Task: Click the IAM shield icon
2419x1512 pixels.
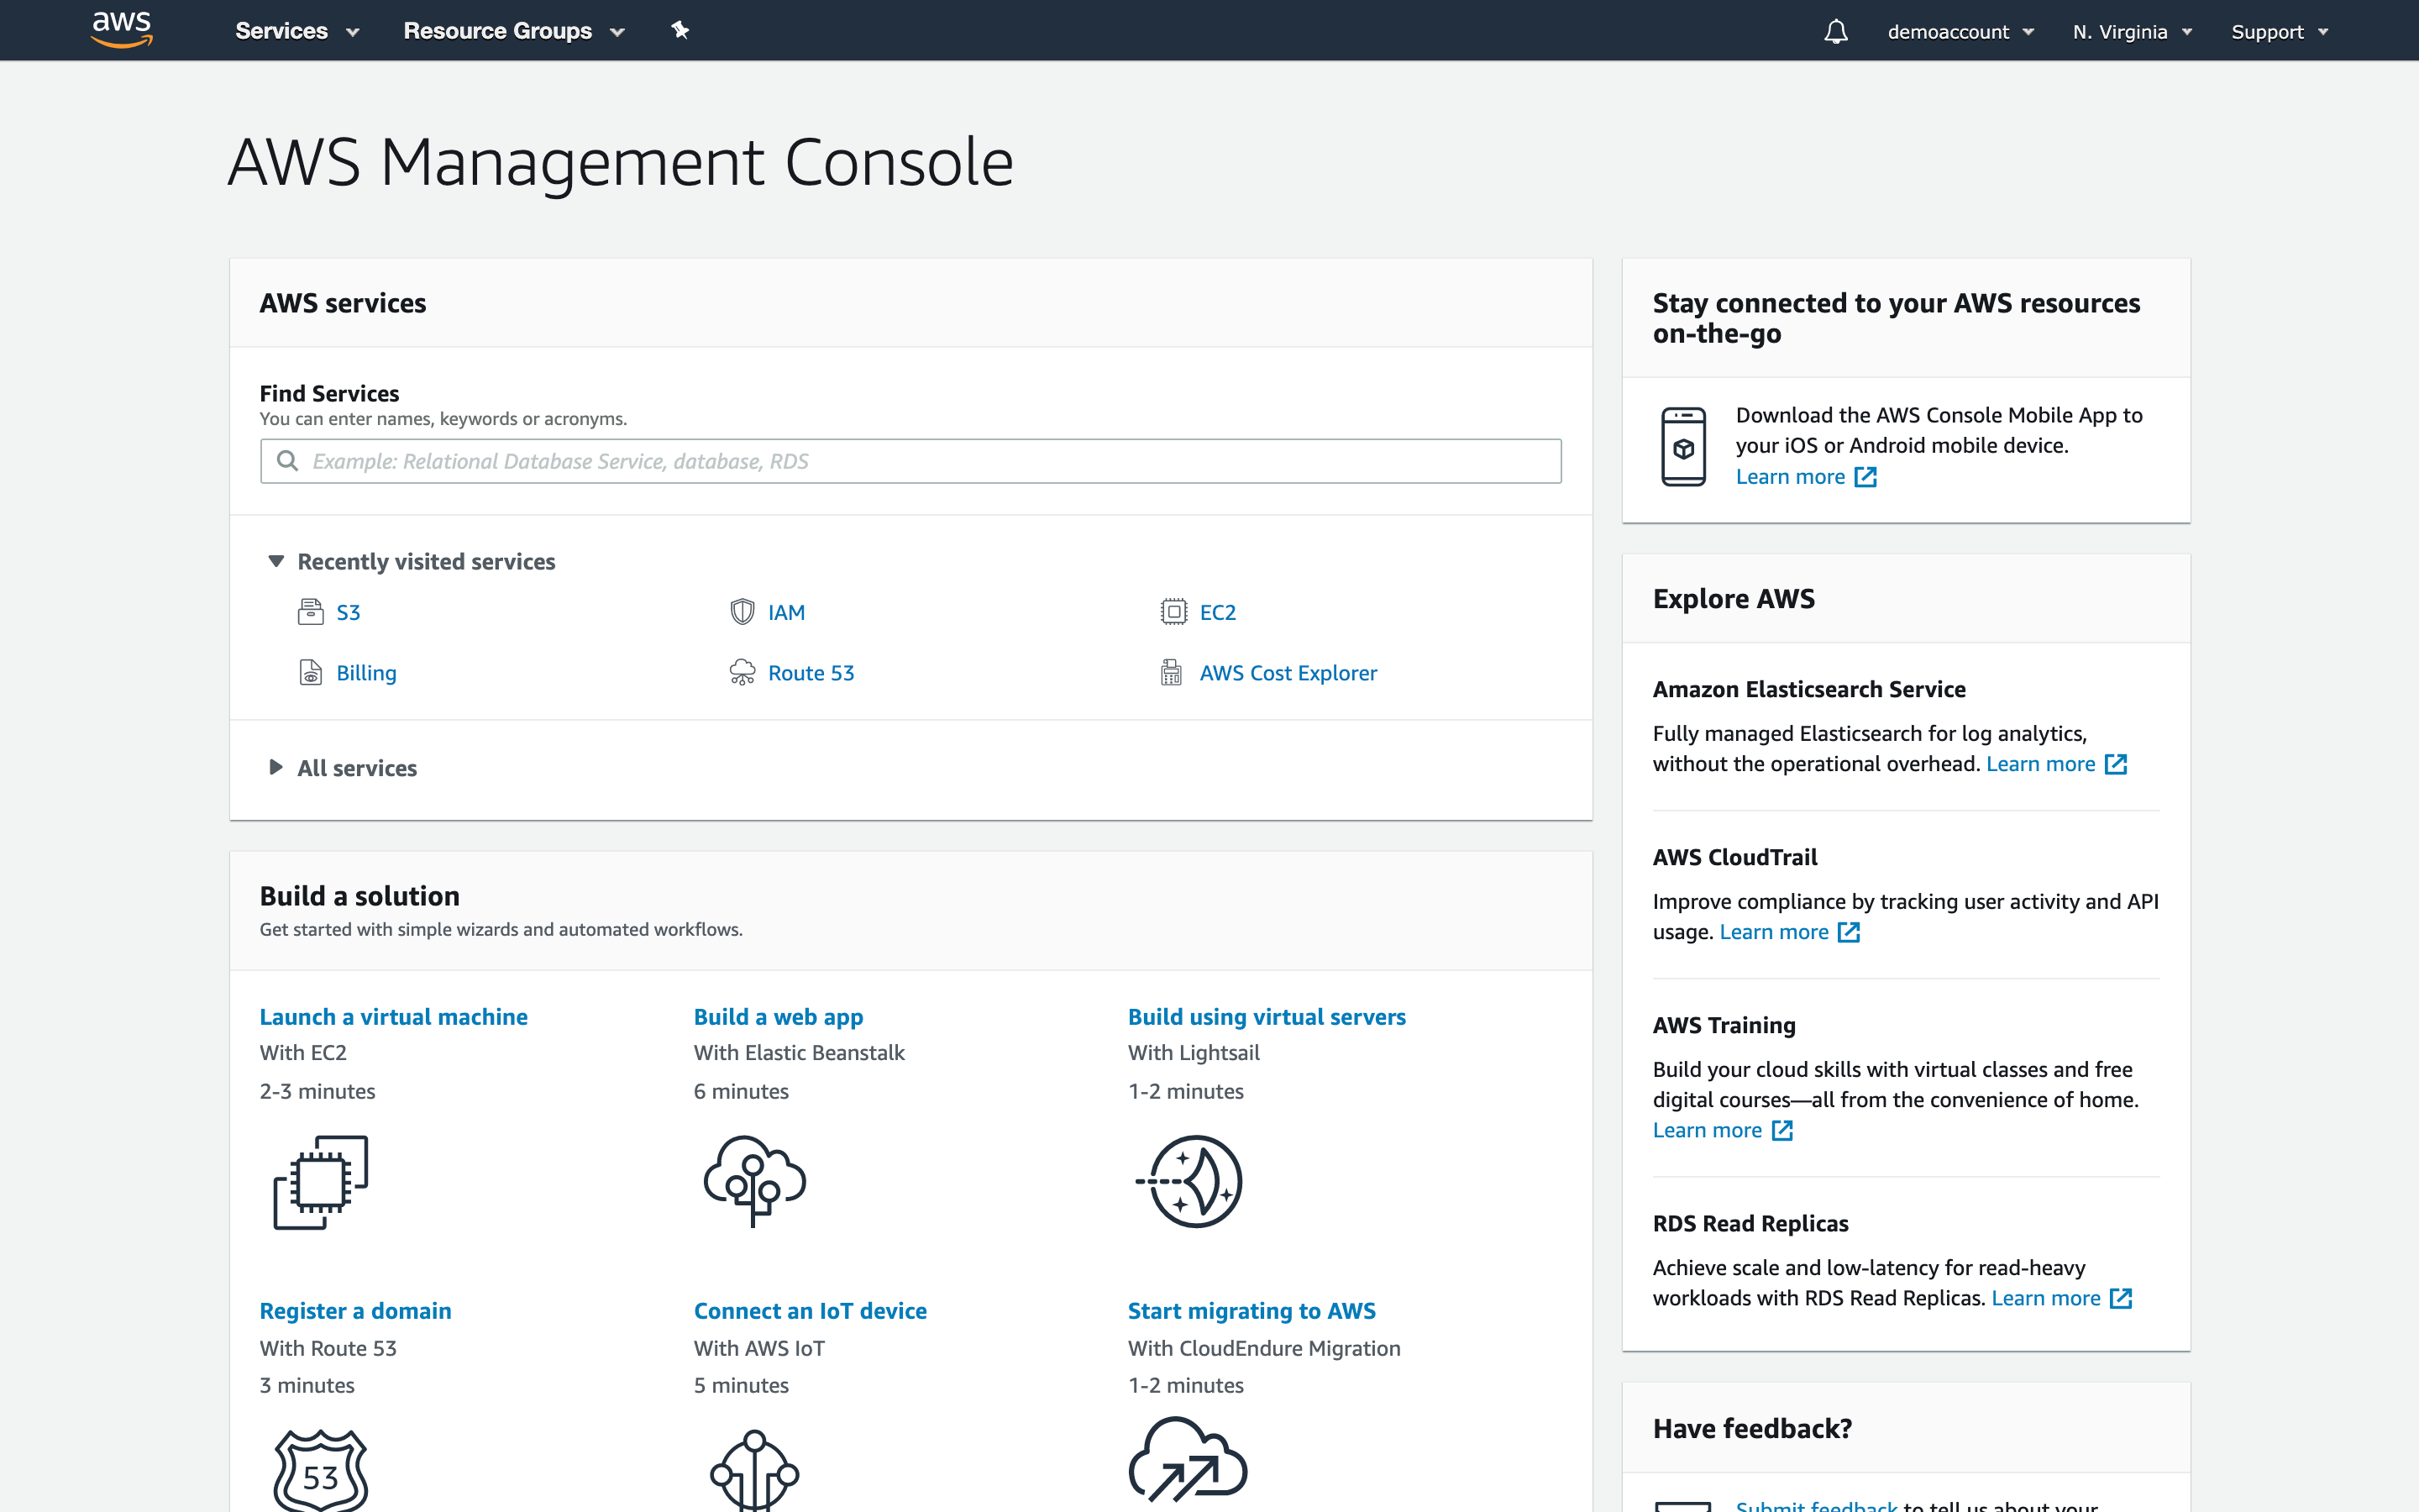Action: point(742,611)
